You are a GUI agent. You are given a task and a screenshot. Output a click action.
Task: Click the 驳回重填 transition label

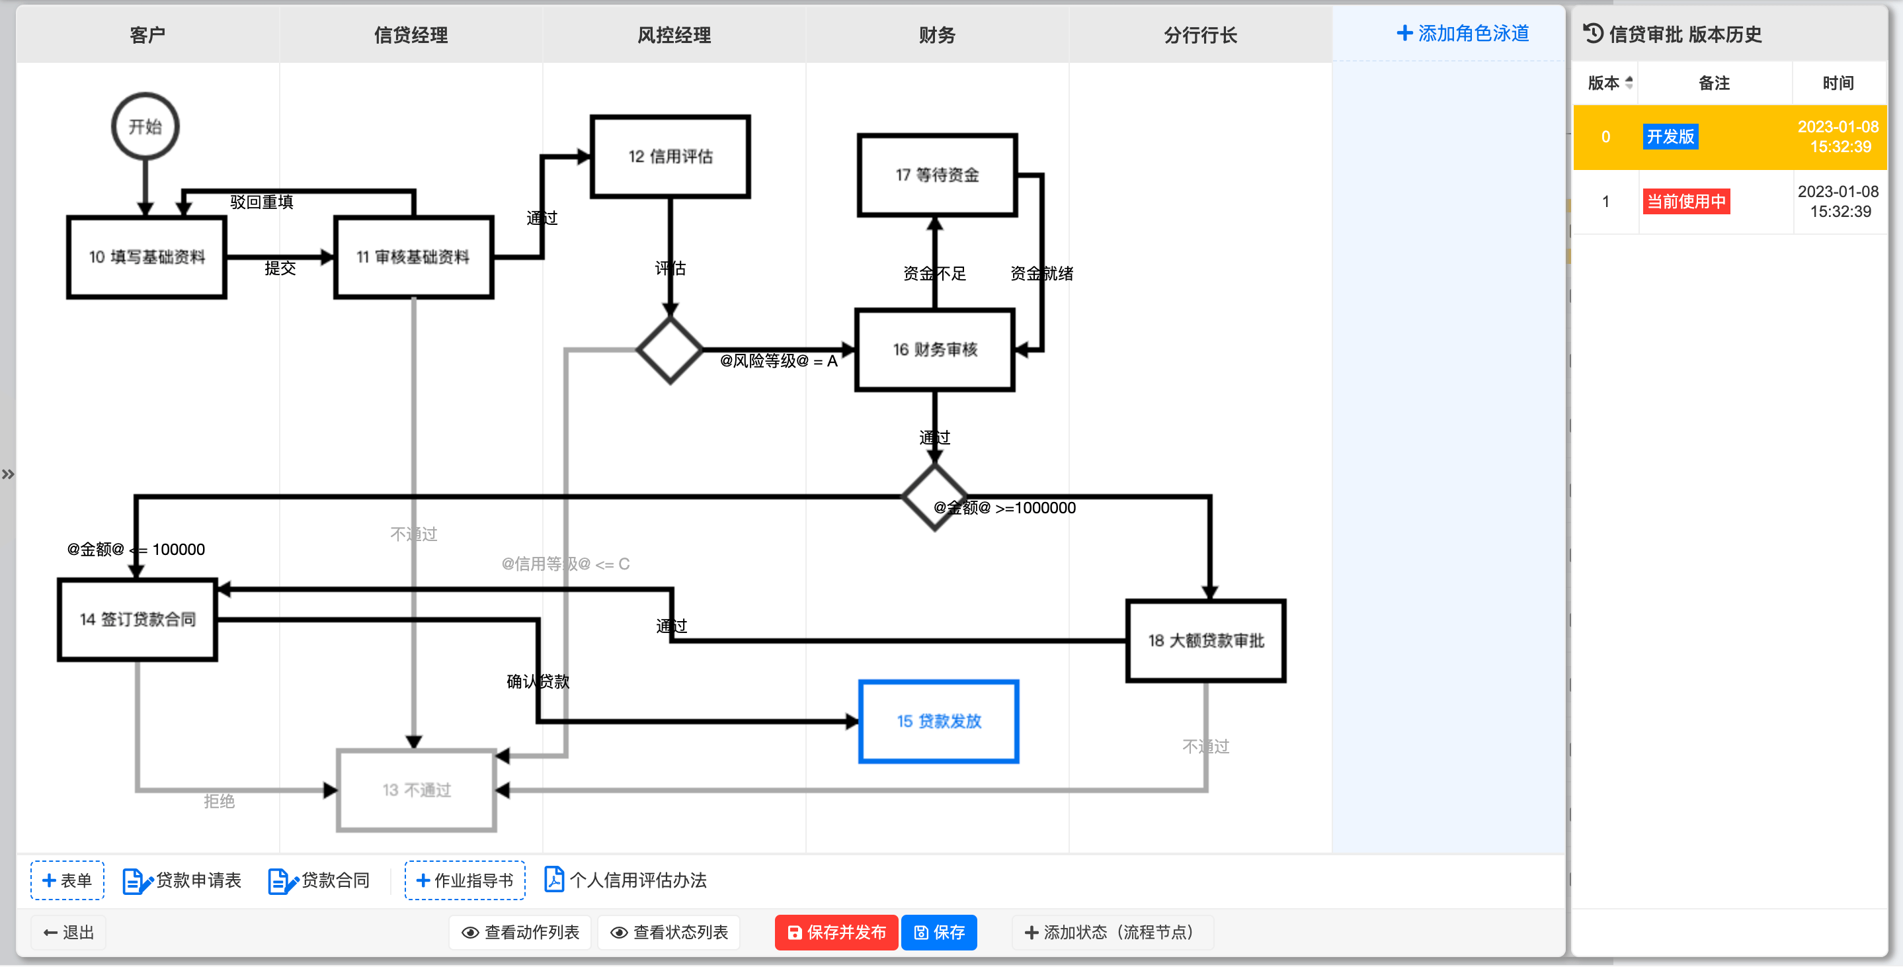[262, 202]
